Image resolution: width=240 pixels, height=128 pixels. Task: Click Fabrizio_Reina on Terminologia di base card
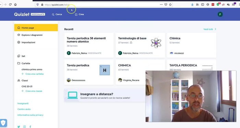coord(130,53)
